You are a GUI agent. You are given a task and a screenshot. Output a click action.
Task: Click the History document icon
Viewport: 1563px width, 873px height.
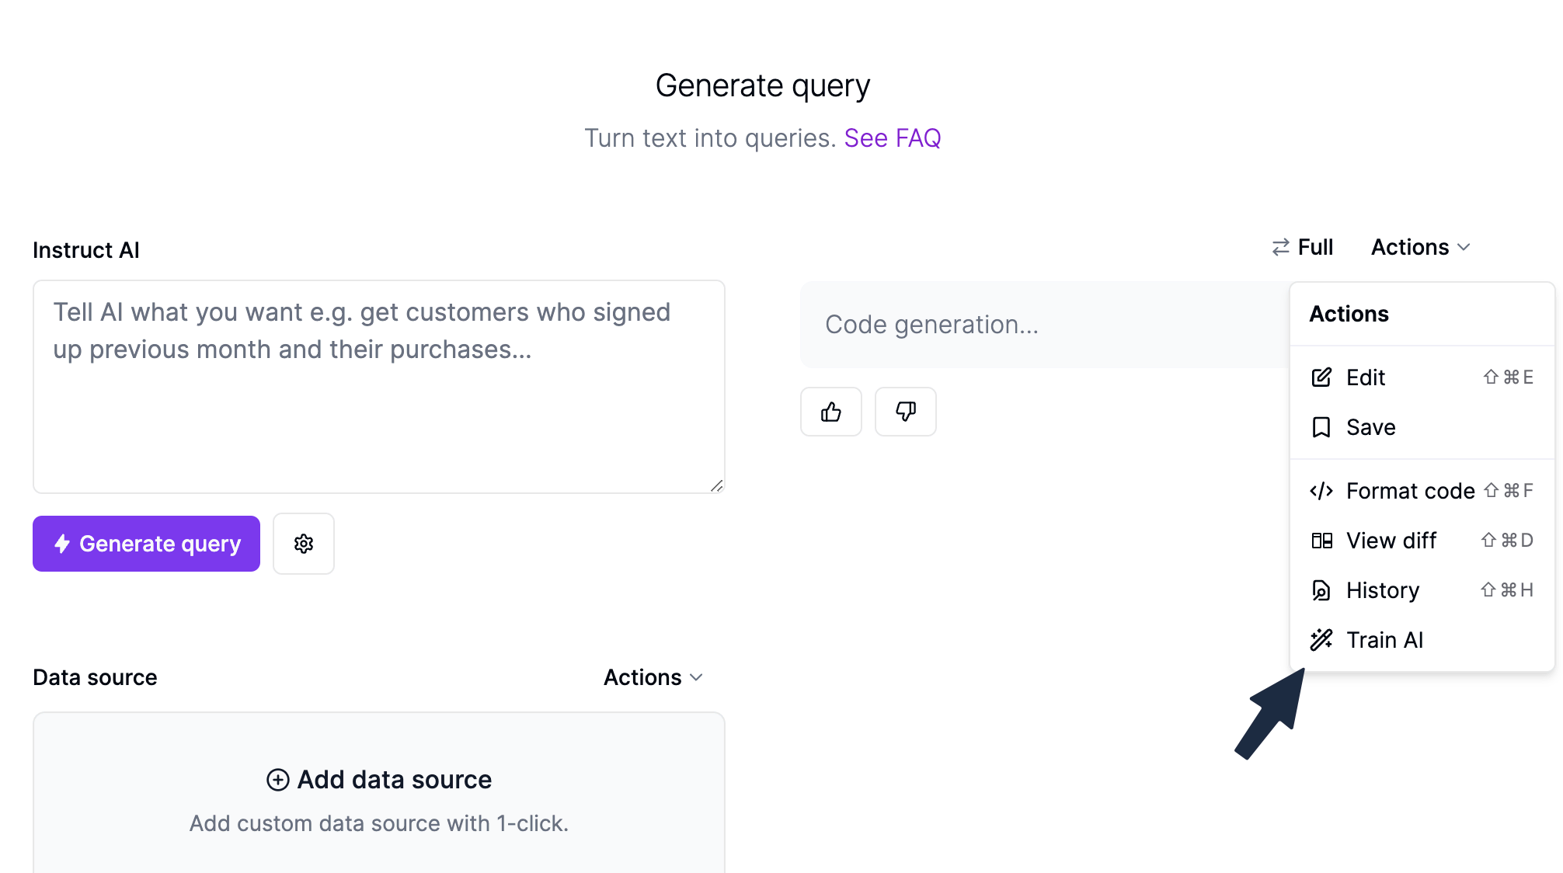point(1321,590)
